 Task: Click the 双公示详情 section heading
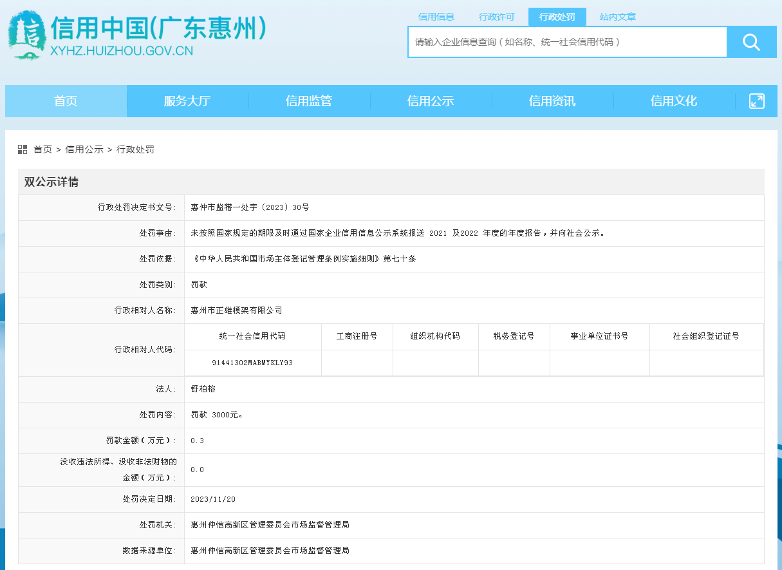coord(51,182)
